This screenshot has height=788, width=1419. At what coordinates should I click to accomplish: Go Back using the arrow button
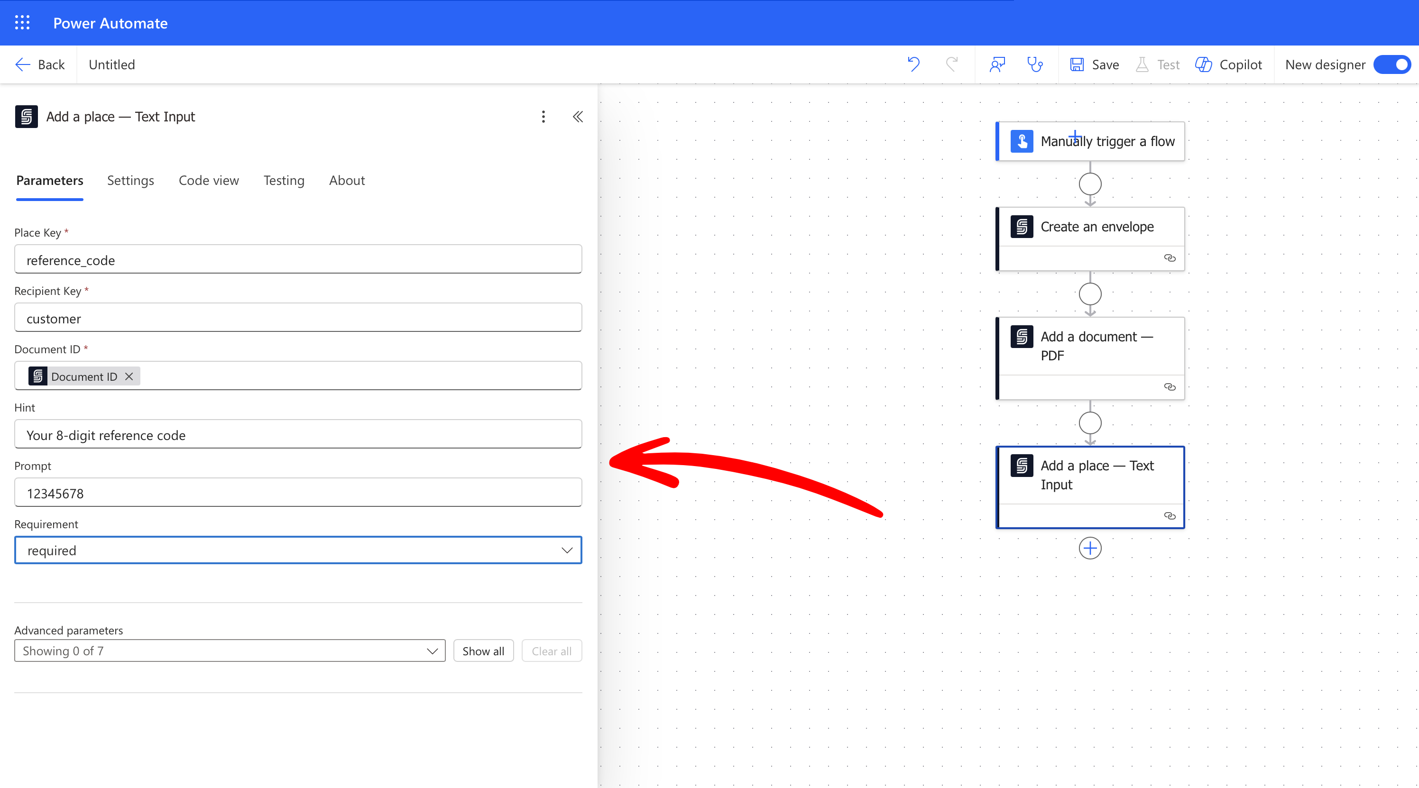(40, 64)
